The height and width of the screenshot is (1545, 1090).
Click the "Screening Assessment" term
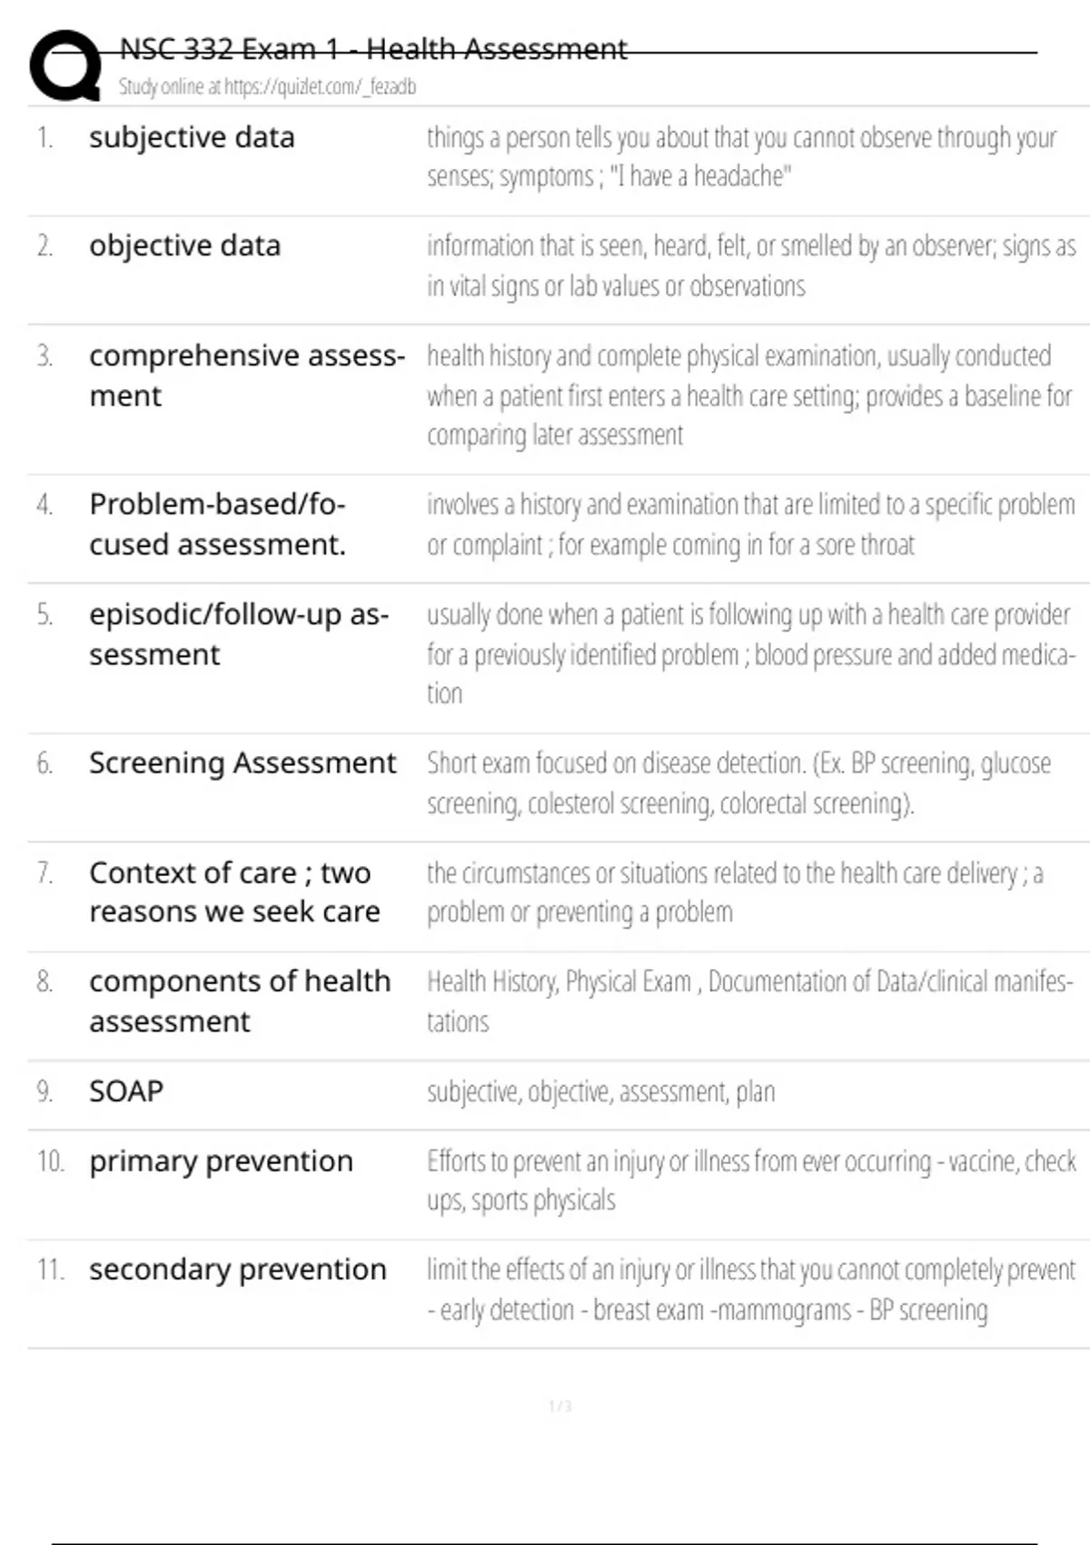click(x=243, y=763)
